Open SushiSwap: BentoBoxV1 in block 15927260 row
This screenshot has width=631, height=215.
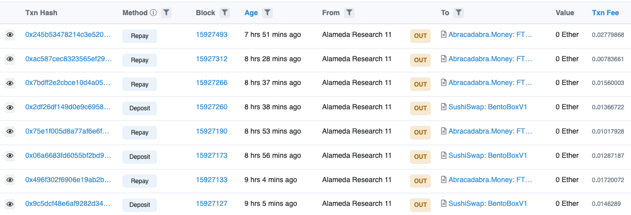pyautogui.click(x=488, y=107)
